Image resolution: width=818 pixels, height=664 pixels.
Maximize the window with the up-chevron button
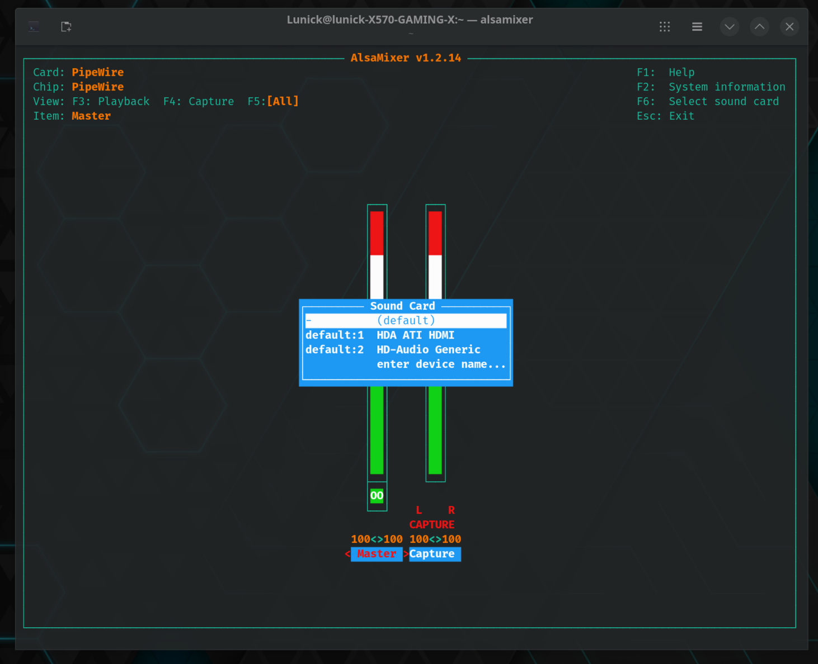click(x=759, y=27)
